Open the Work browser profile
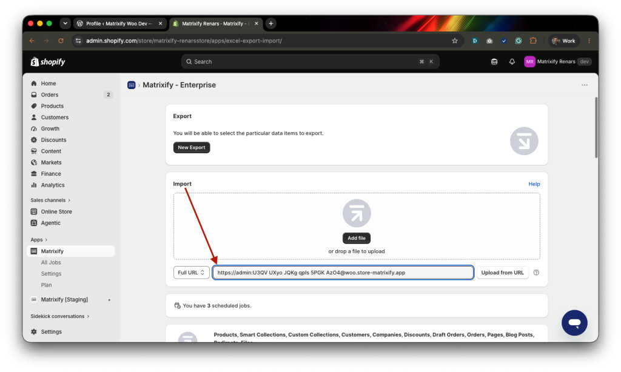 coord(563,41)
